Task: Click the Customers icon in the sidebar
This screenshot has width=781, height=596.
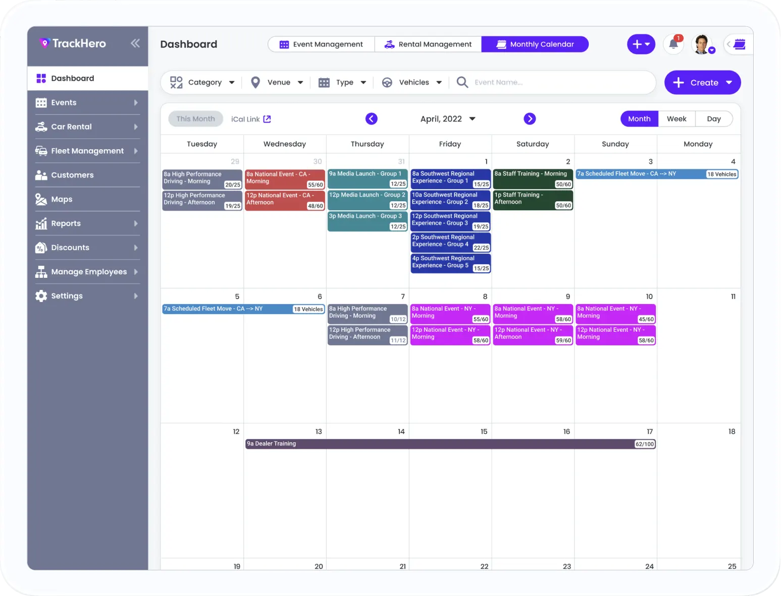Action: [x=41, y=175]
